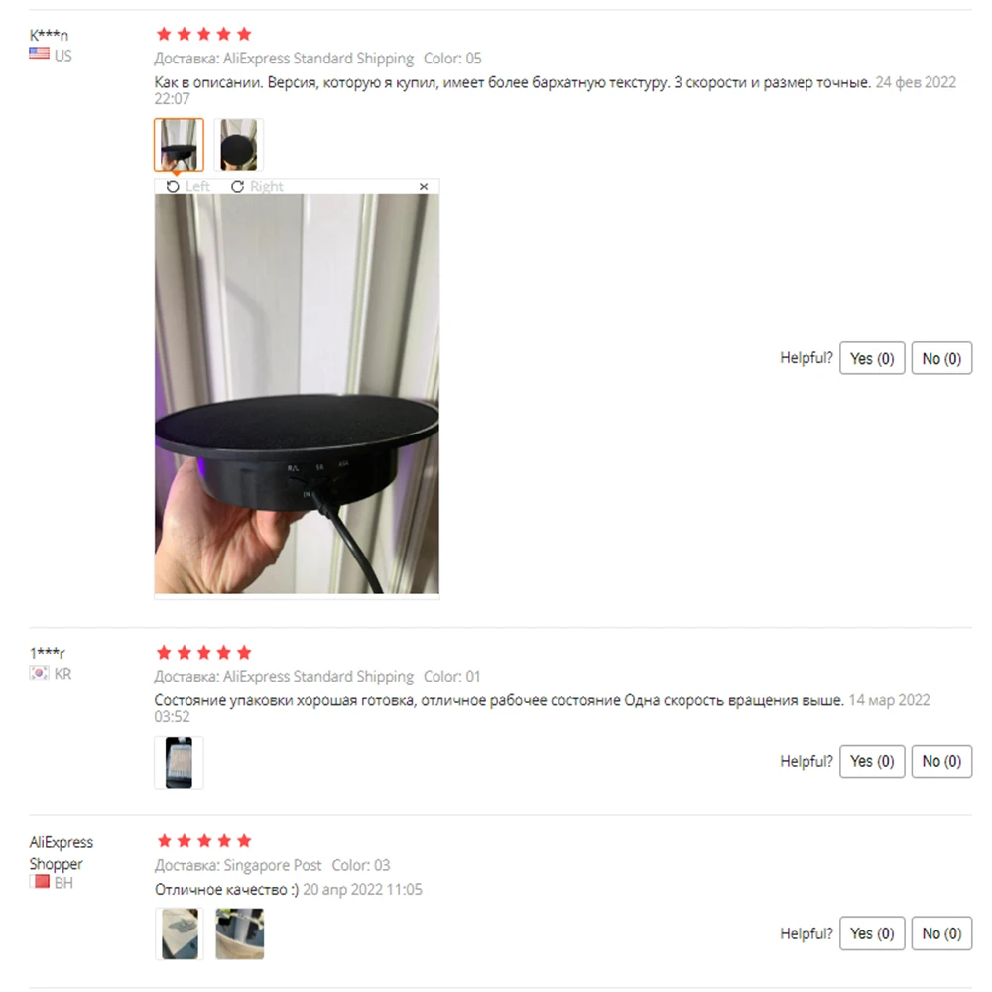Image resolution: width=992 pixels, height=992 pixels.
Task: Vote Yes on 1***r's review
Action: [872, 761]
